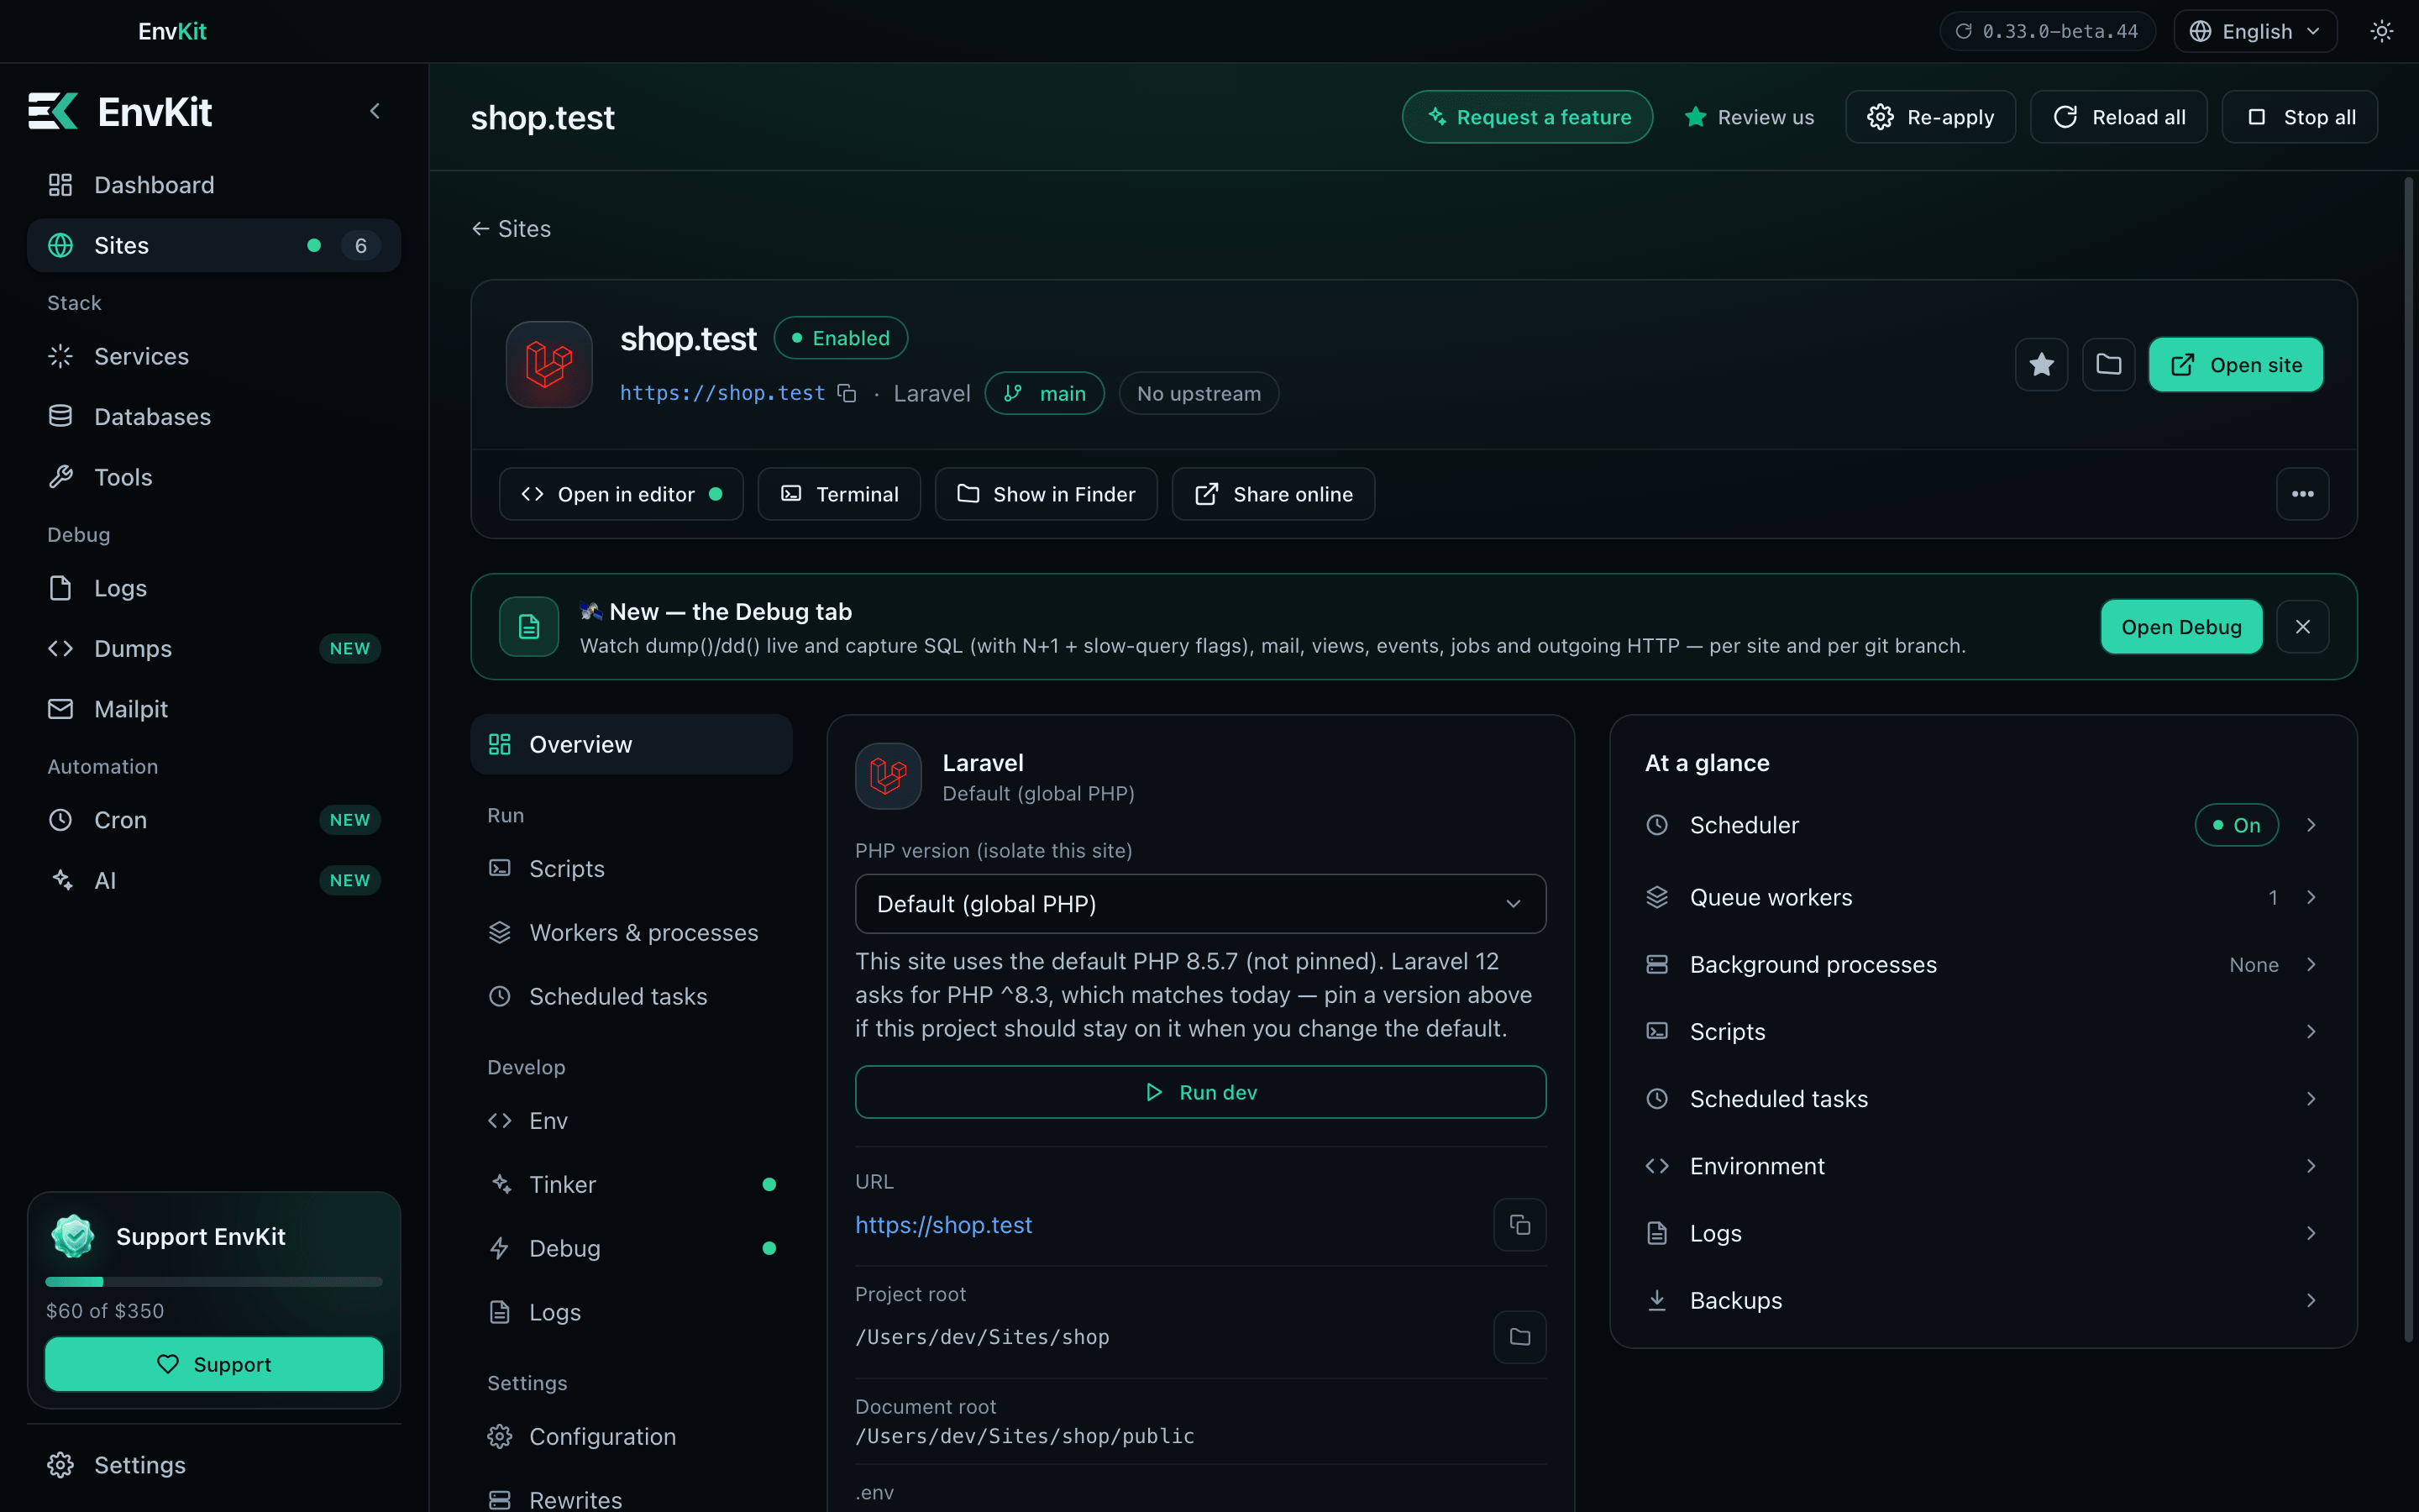Copy the https://shop.test header URL
Image resolution: width=2419 pixels, height=1512 pixels.
pyautogui.click(x=847, y=393)
